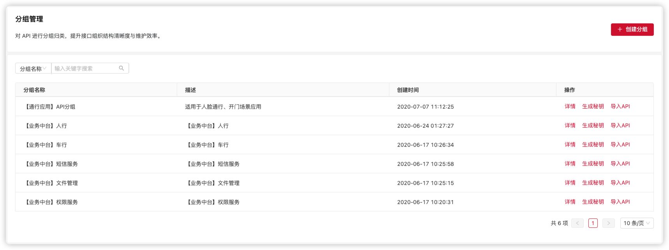
Task: Click the 创建时间 column header
Action: pyautogui.click(x=408, y=90)
